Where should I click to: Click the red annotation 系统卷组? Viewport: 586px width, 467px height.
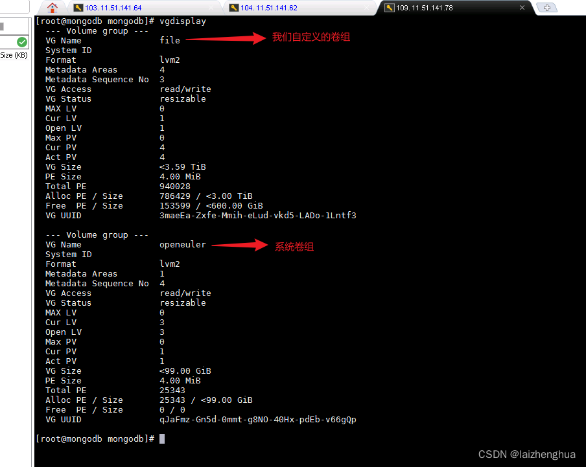(294, 246)
